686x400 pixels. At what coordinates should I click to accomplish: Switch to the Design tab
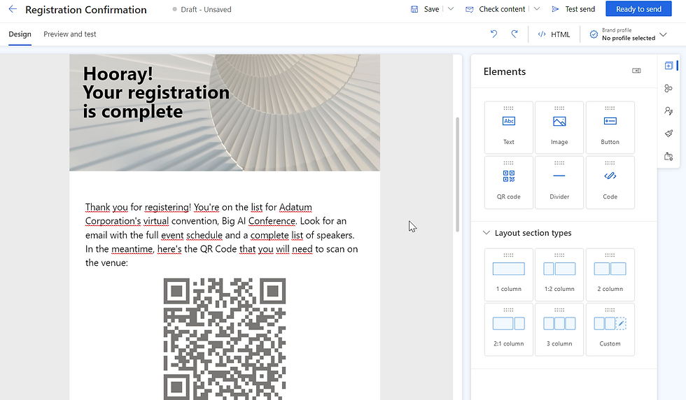[20, 34]
